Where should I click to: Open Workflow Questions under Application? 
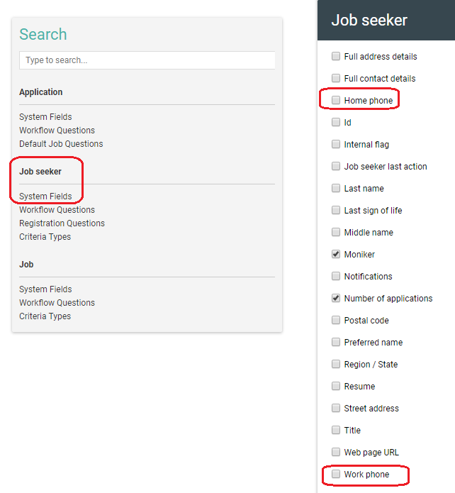click(x=57, y=131)
